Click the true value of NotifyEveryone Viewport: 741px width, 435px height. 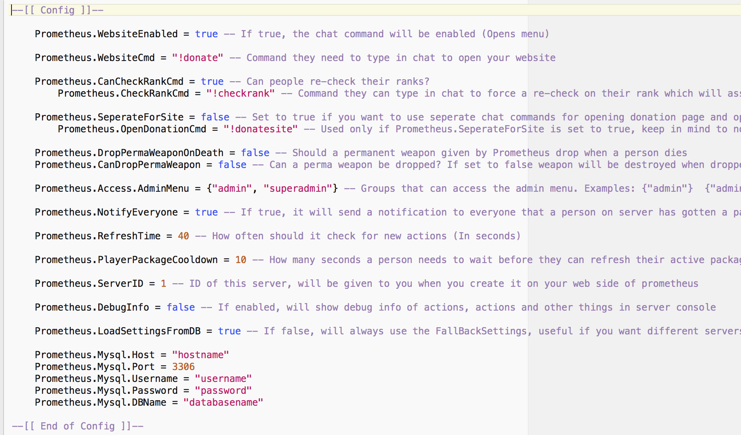pos(206,212)
